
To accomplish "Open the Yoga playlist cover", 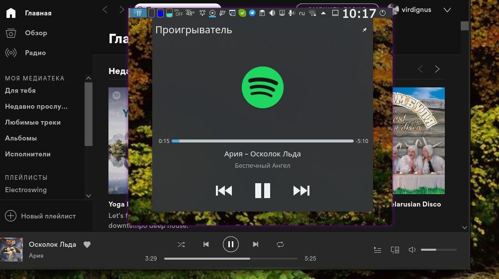I will coord(118,140).
